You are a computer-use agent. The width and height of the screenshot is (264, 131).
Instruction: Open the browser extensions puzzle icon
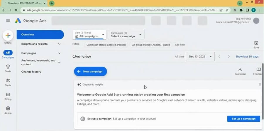241,10
